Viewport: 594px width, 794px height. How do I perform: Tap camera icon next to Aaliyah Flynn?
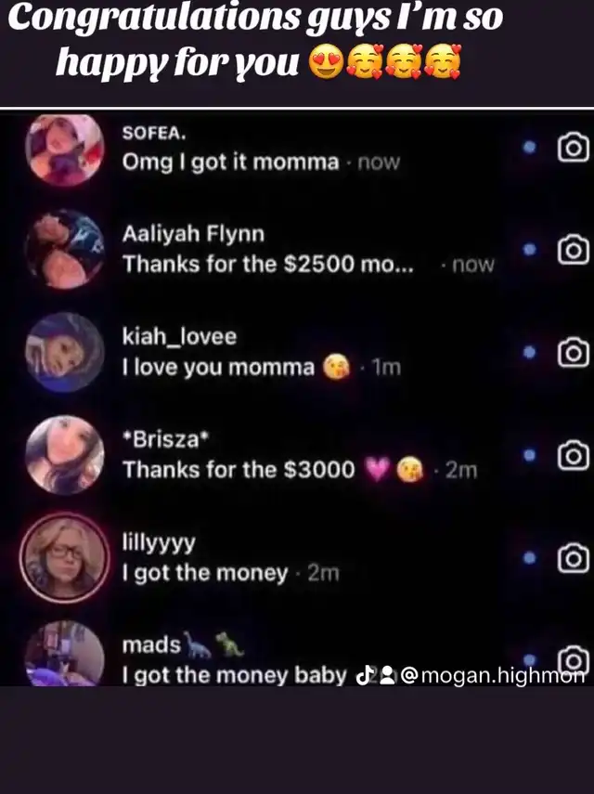574,250
